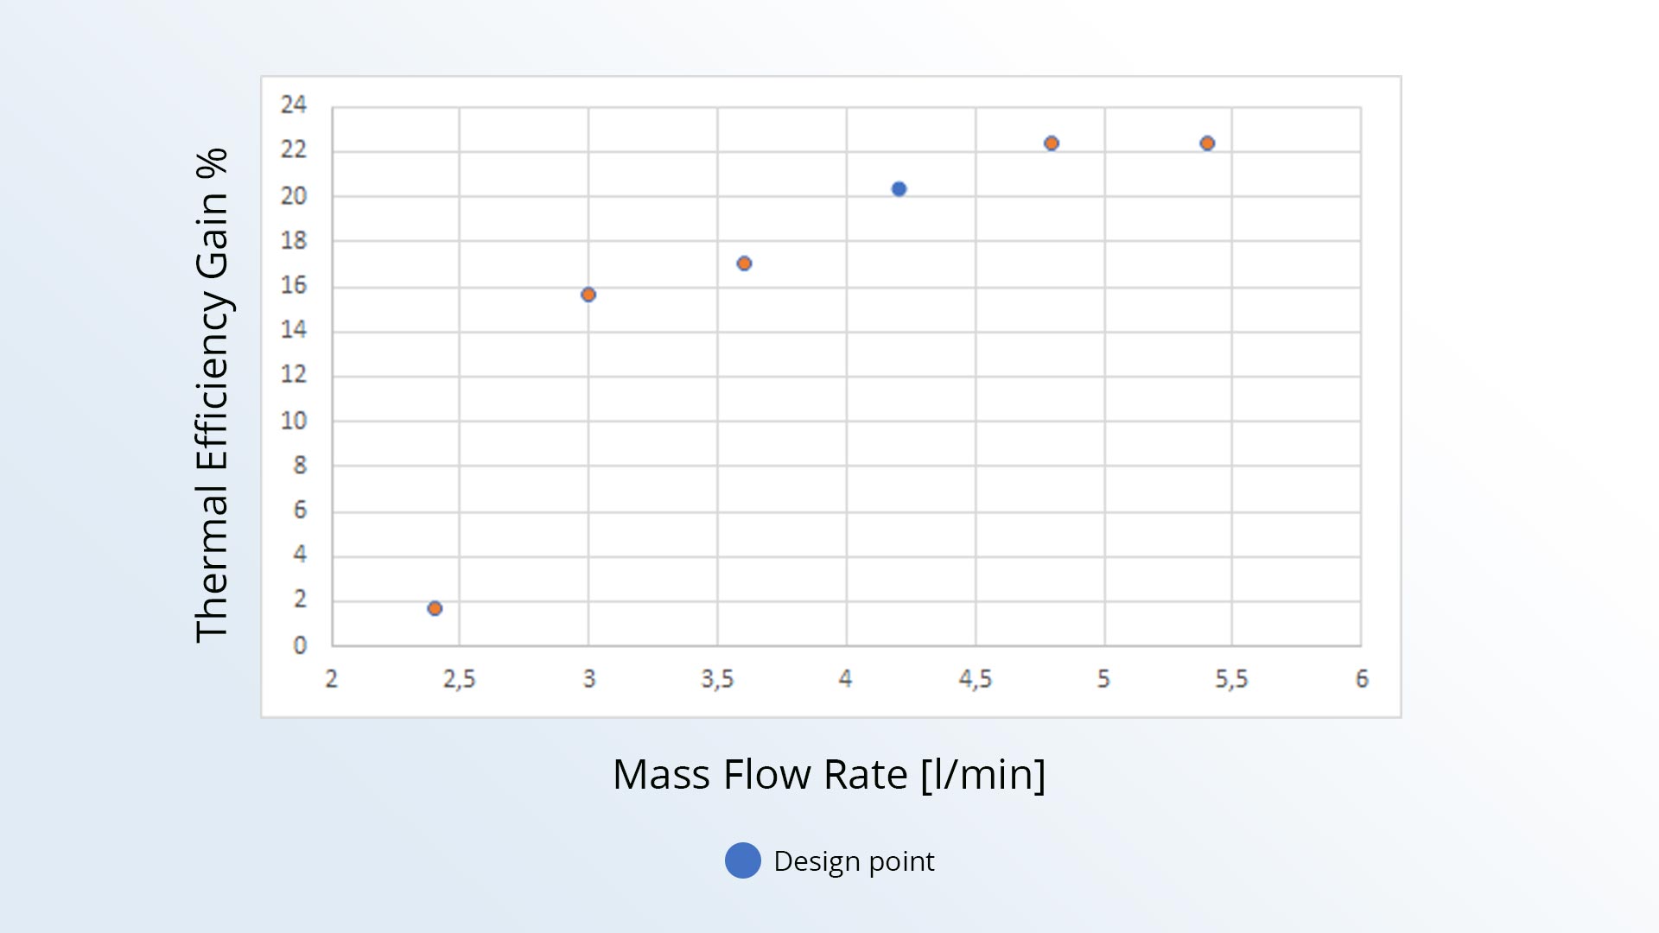The width and height of the screenshot is (1659, 933).
Task: Click the blue Design point legend marker
Action: tap(743, 860)
